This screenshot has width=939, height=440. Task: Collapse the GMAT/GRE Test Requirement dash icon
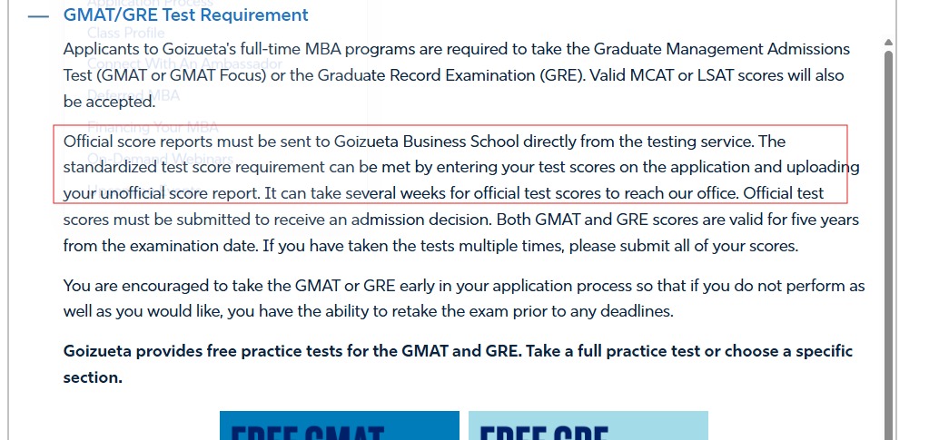[38, 15]
